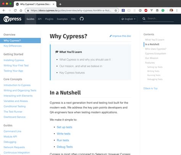The image size is (181, 155).
Task: Click the Write tests link
Action: 63,134
